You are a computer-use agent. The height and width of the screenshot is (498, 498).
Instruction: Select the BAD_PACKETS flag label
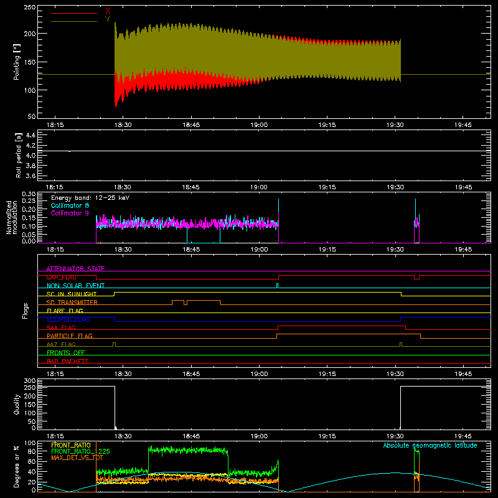pyautogui.click(x=68, y=361)
